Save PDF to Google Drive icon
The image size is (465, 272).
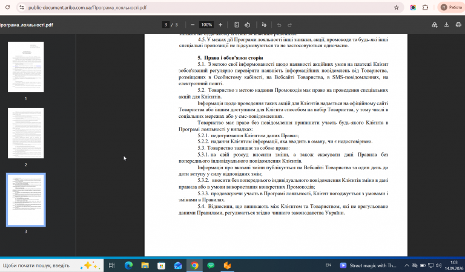pos(435,25)
